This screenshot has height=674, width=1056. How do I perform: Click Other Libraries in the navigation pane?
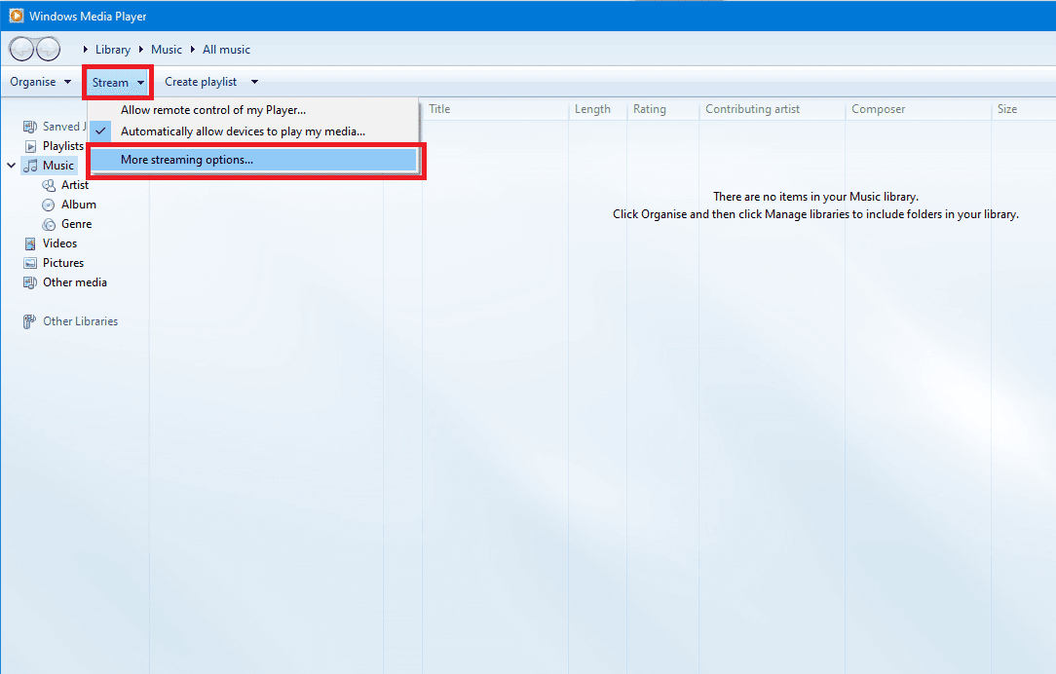pos(79,320)
